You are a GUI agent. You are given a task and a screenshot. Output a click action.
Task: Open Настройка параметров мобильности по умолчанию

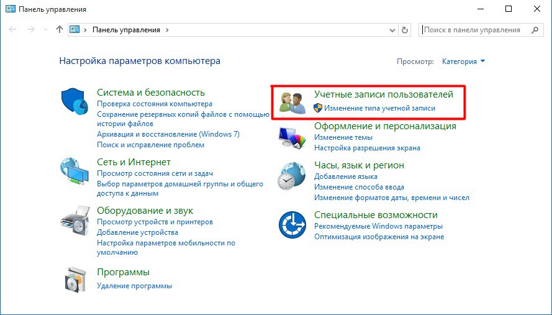(x=166, y=248)
